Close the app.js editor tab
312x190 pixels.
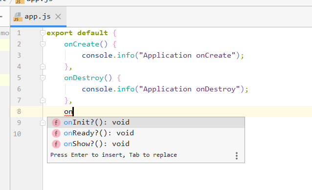[58, 17]
